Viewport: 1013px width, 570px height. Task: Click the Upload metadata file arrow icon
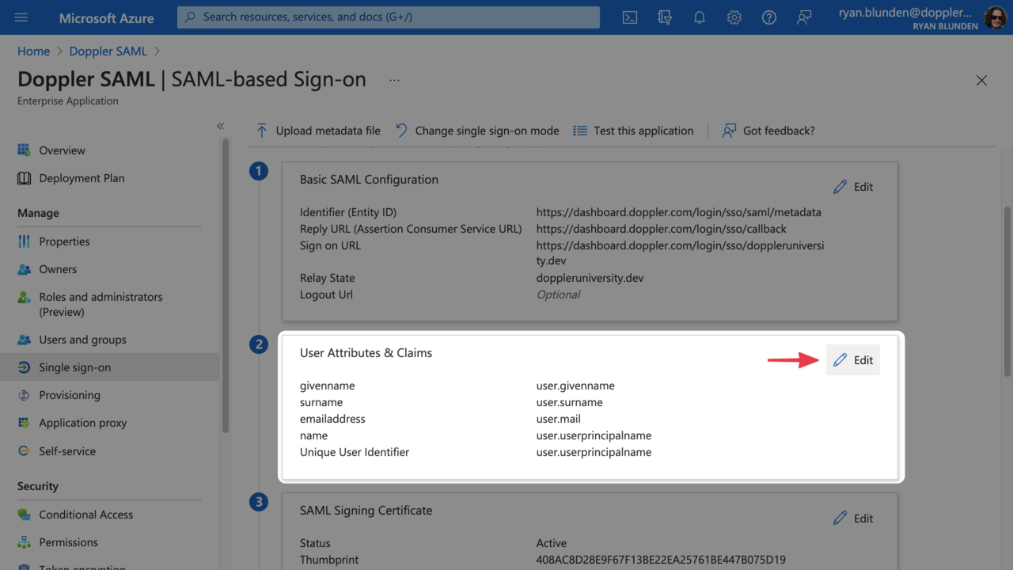click(x=262, y=131)
